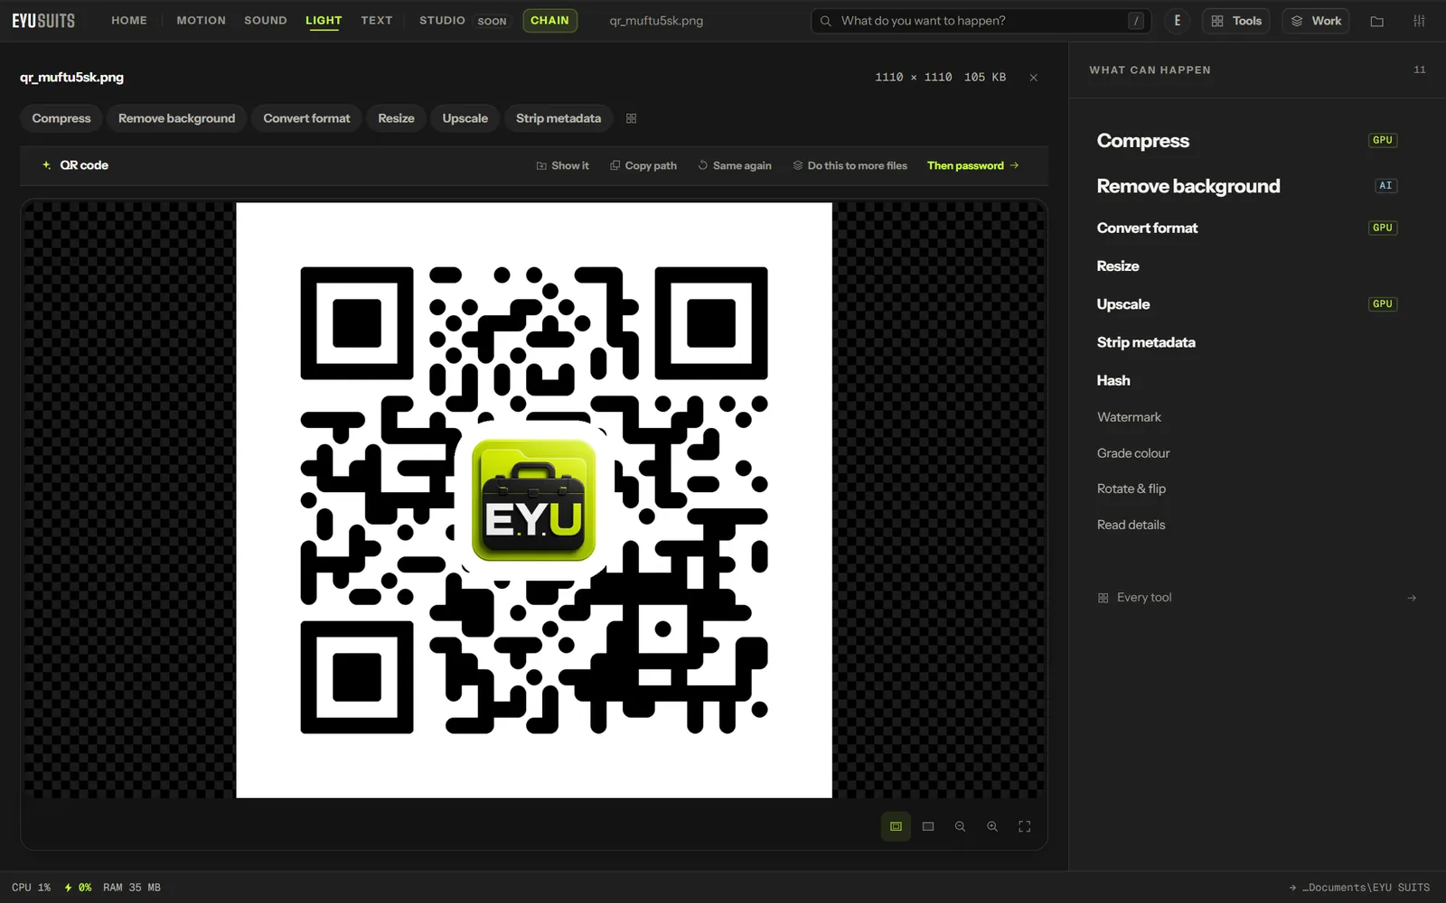Click the Compress chip above the preview
1446x903 pixels.
click(x=61, y=118)
